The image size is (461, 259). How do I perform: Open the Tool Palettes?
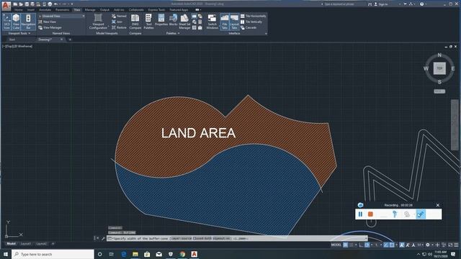pos(148,22)
